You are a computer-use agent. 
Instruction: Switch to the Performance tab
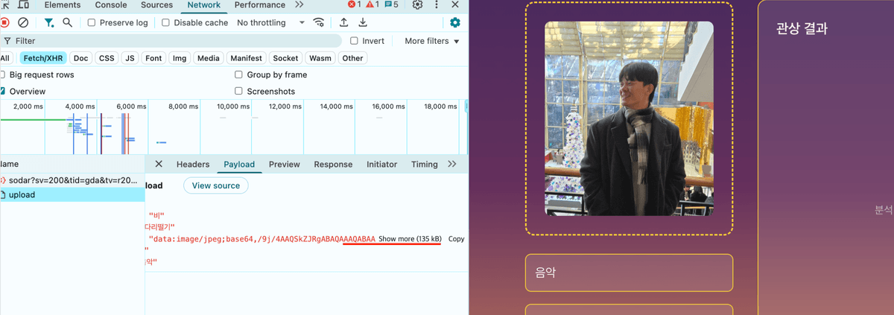(x=259, y=5)
